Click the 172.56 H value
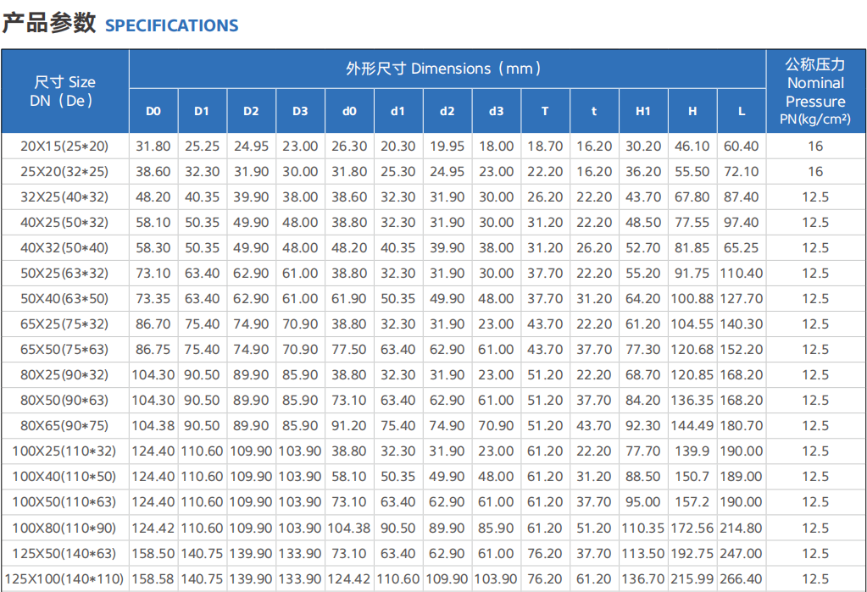Image resolution: width=867 pixels, height=592 pixels. (692, 528)
